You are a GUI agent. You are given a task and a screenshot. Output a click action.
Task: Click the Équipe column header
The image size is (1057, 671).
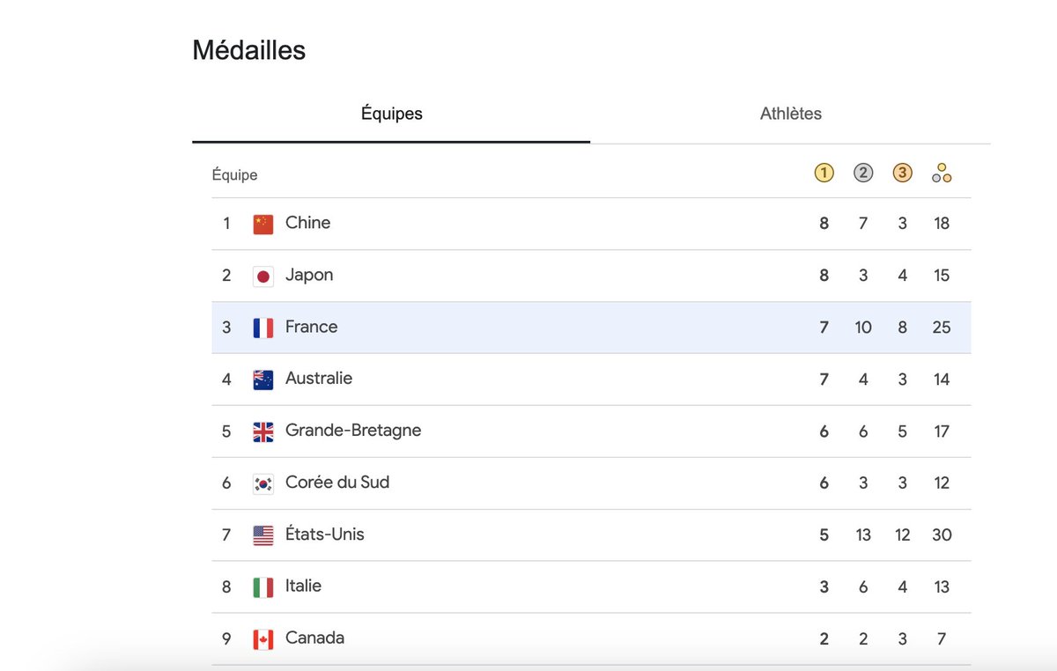click(x=234, y=175)
